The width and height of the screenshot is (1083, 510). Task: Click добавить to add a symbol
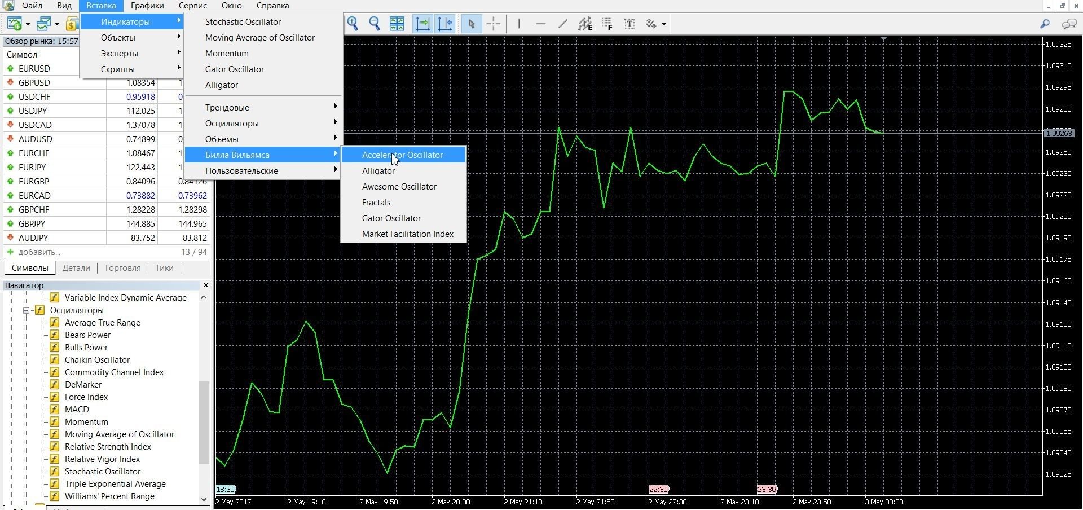tap(39, 252)
